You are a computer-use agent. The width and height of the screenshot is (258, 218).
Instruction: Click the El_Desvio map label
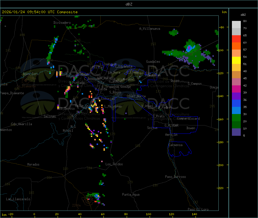67,109
